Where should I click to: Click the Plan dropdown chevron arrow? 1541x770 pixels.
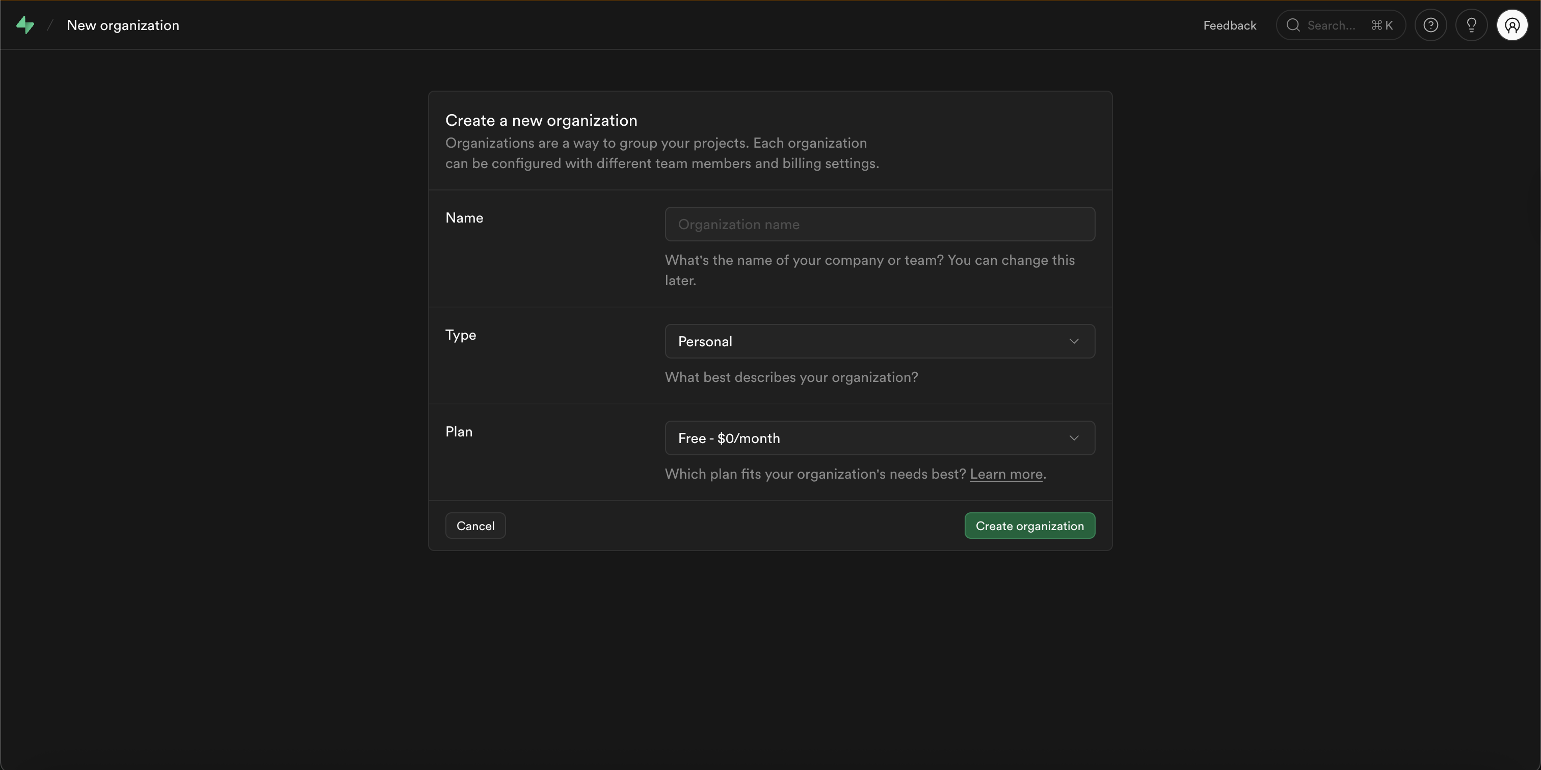pos(1074,438)
